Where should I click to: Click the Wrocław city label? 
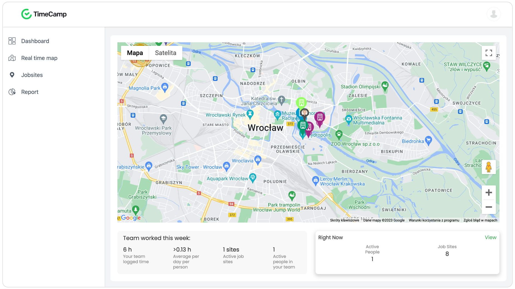(x=265, y=128)
